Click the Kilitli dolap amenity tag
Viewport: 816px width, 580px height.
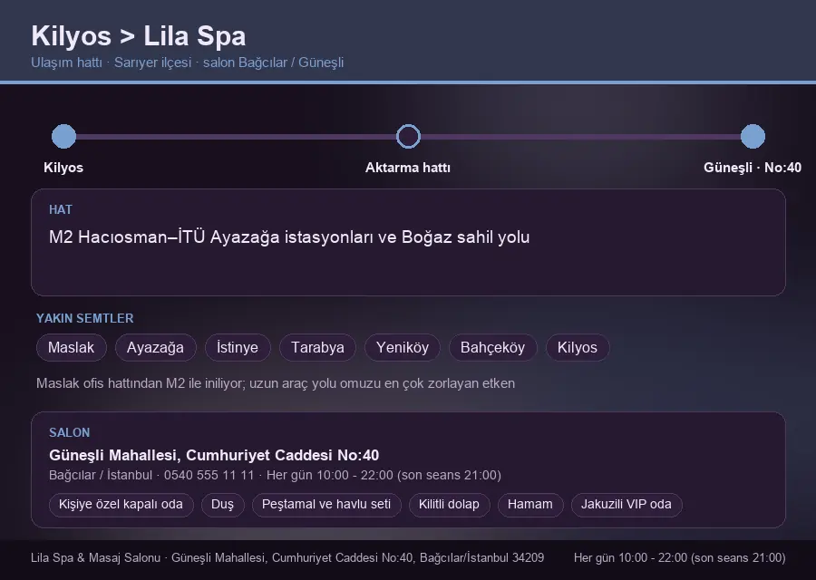pyautogui.click(x=449, y=505)
